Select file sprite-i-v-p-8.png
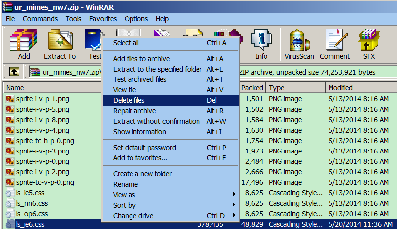This screenshot has width=397, height=229. (x=43, y=120)
